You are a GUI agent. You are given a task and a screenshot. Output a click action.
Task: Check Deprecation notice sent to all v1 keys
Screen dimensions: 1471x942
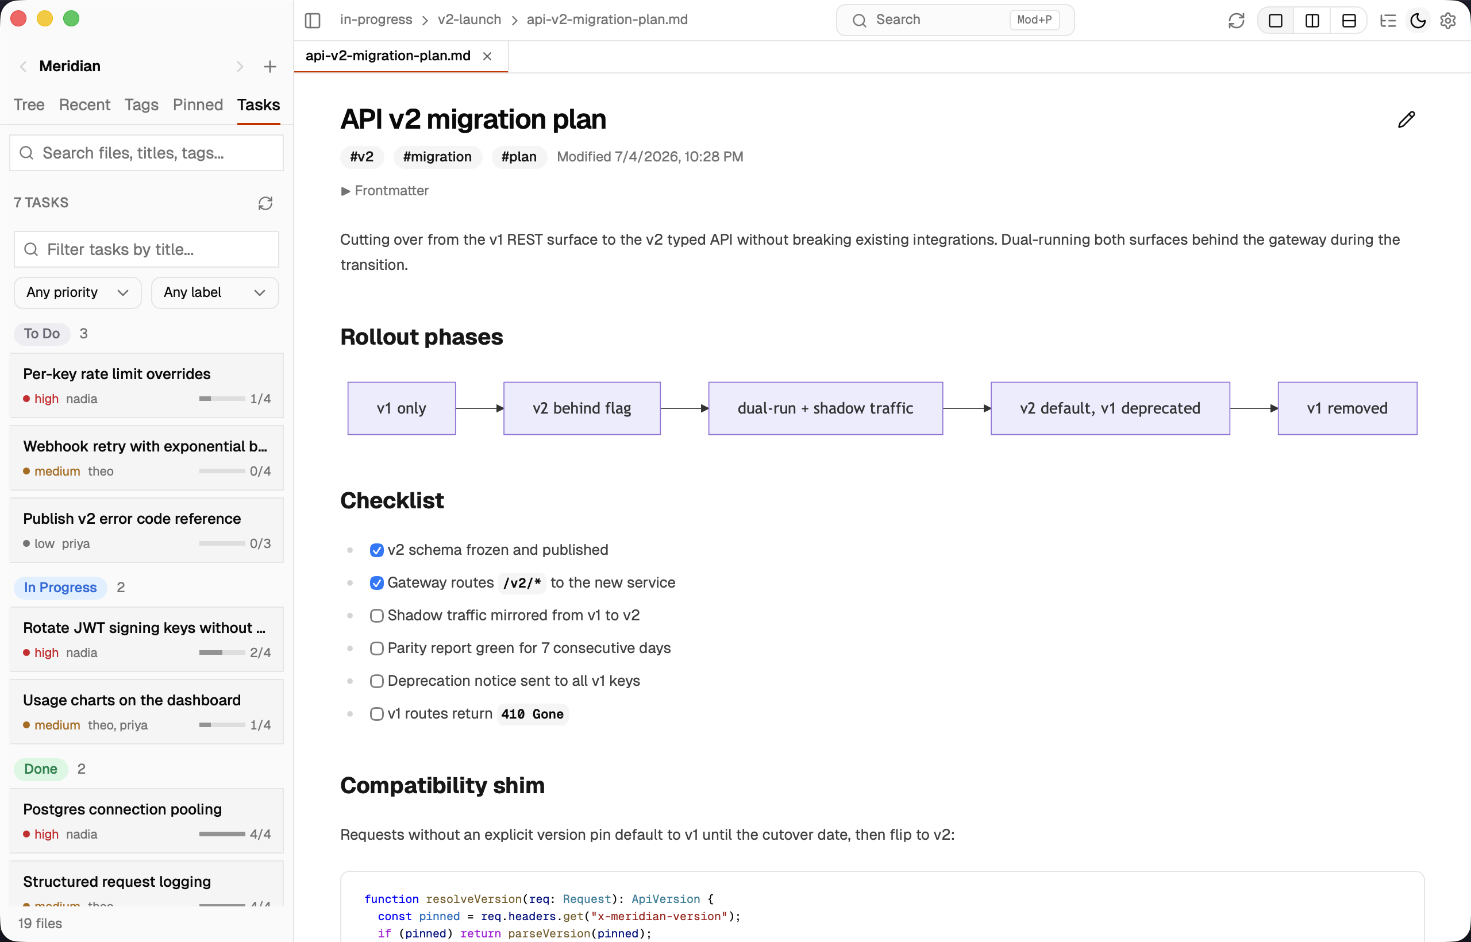tap(377, 681)
